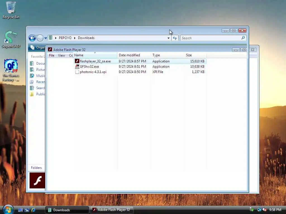Click the network icon in the system tray
Image resolution: width=286 pixels, height=214 pixels.
pyautogui.click(x=259, y=210)
